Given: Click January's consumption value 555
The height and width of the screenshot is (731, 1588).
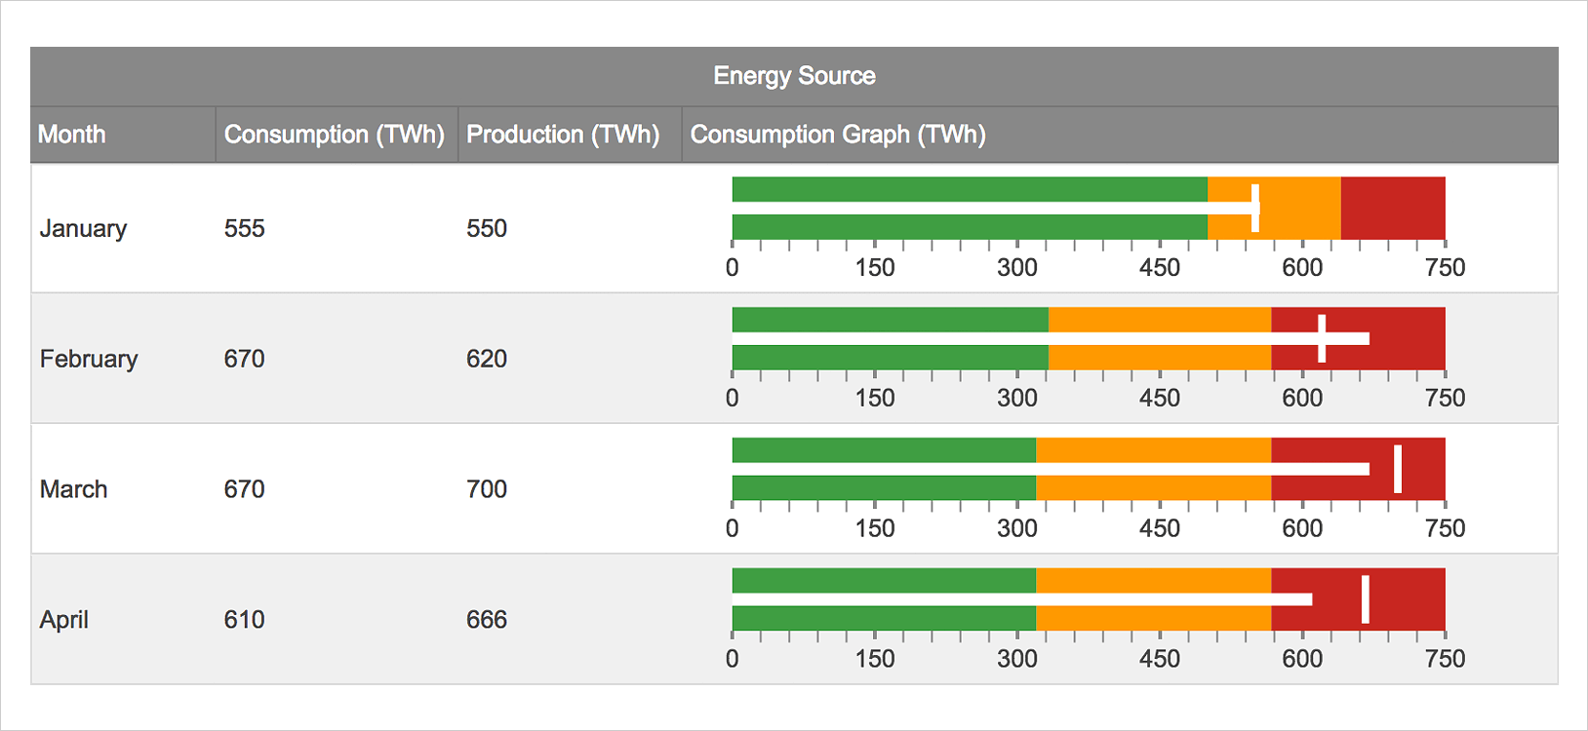Looking at the screenshot, I should click(x=245, y=228).
